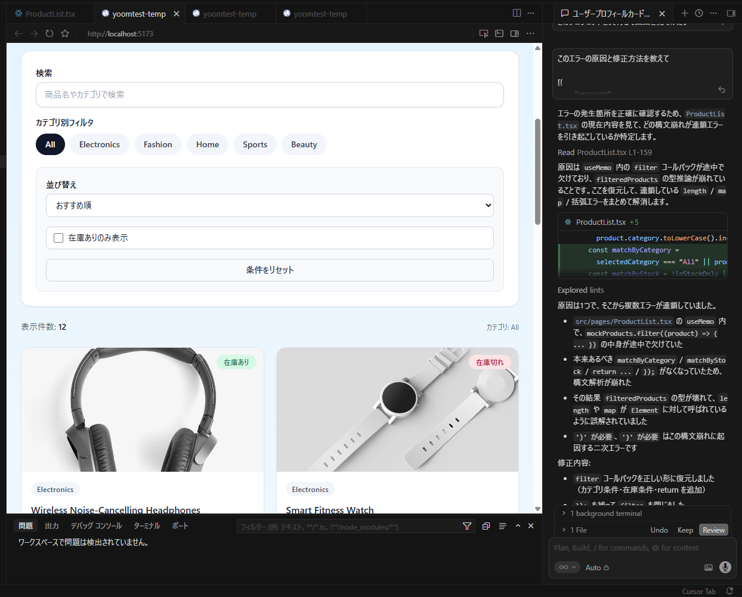This screenshot has width=742, height=597.
Task: Open the agent mode dropdown with infinity icon
Action: tap(567, 567)
